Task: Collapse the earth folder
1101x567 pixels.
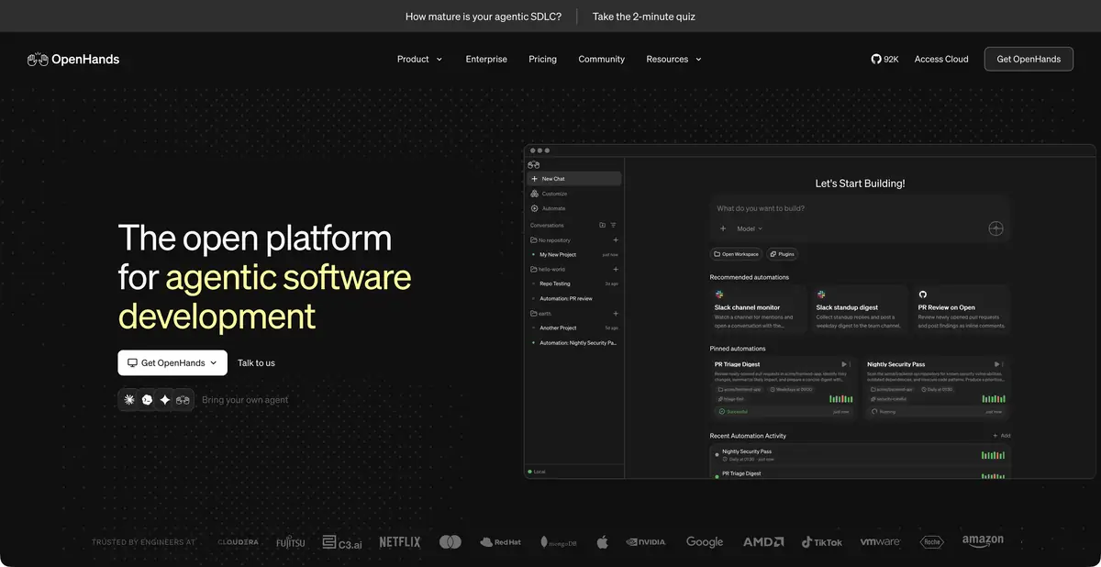Action: click(x=541, y=314)
